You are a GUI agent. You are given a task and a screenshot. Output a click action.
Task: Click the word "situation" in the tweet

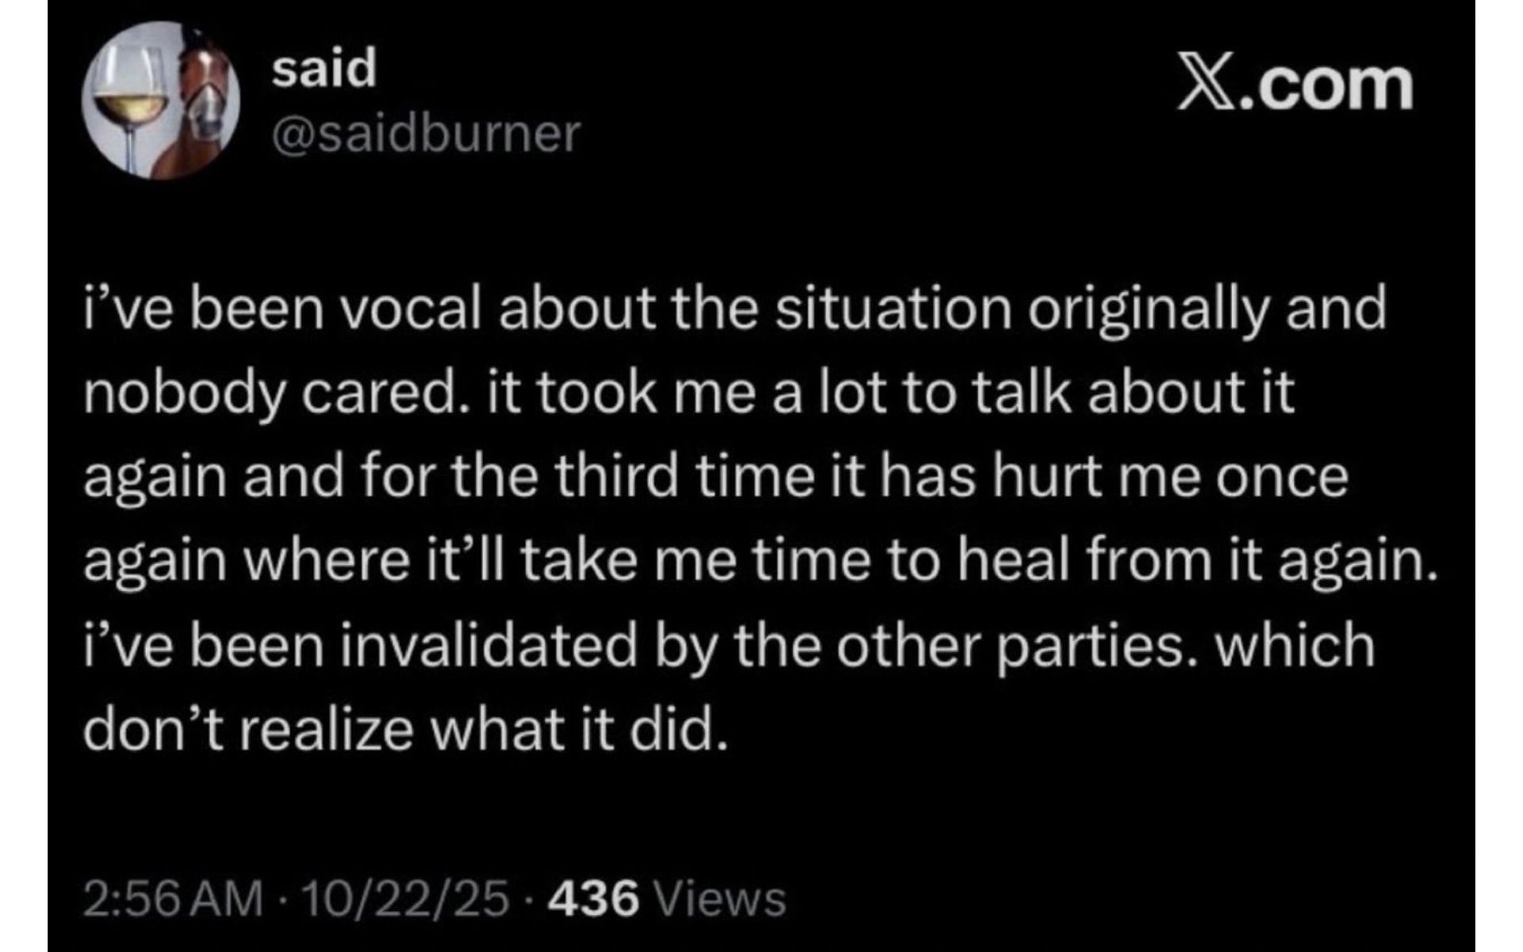coord(893,309)
